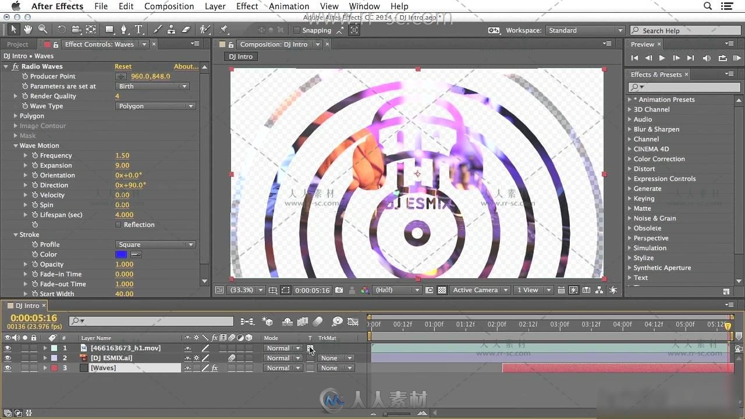This screenshot has width=745, height=419.
Task: Click the blue stroke Color swatch
Action: coord(121,254)
